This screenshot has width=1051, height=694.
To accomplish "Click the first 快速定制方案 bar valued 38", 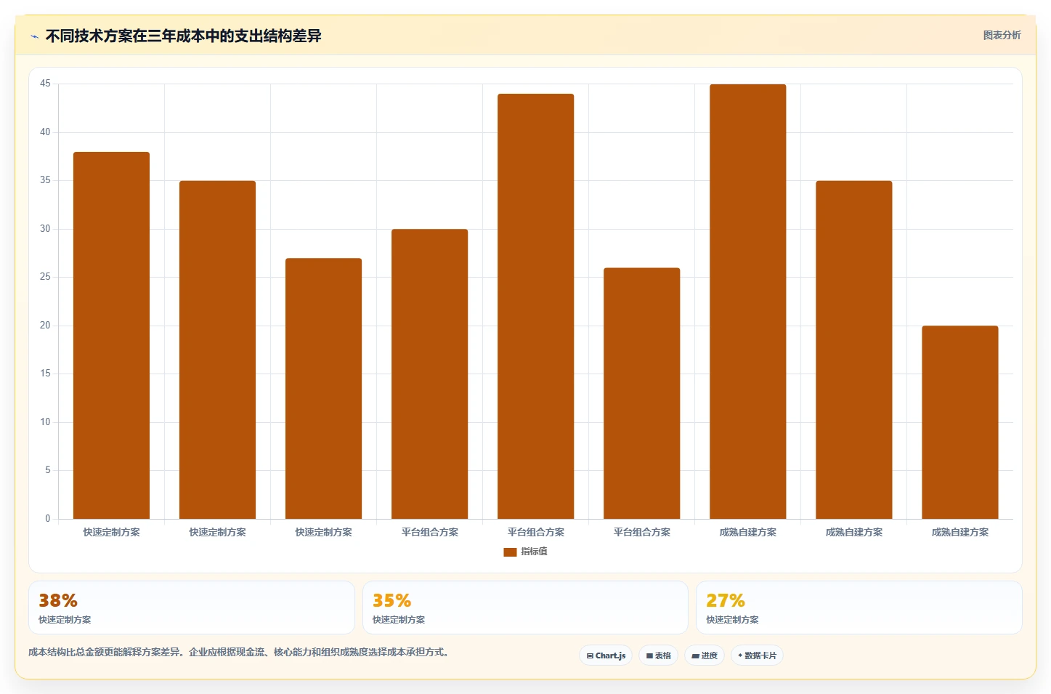I will tap(111, 335).
